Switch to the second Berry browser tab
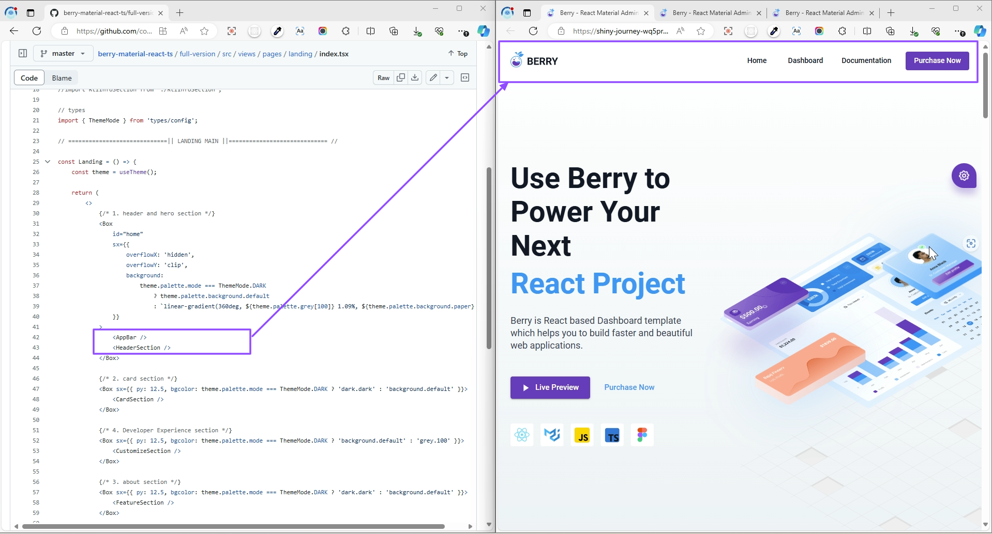This screenshot has height=534, width=992. click(x=711, y=13)
